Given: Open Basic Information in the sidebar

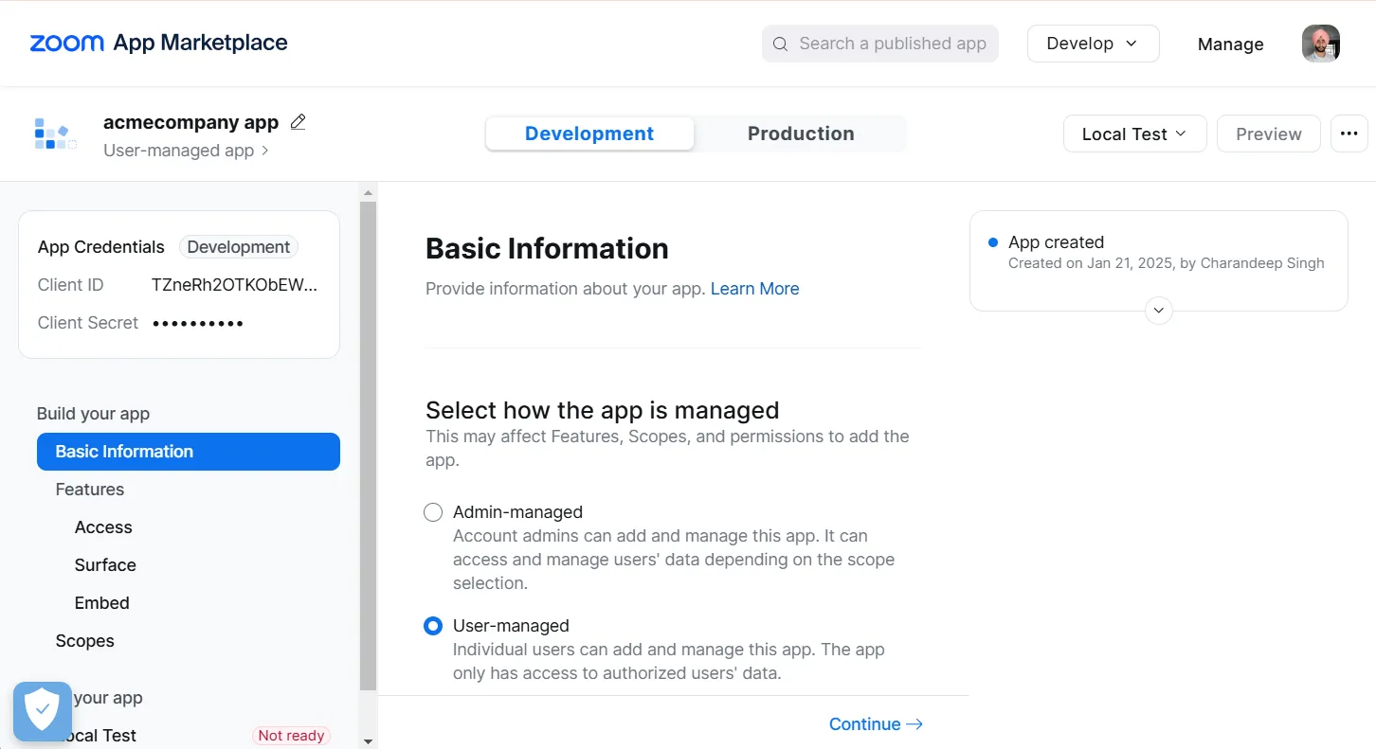Looking at the screenshot, I should 189,452.
